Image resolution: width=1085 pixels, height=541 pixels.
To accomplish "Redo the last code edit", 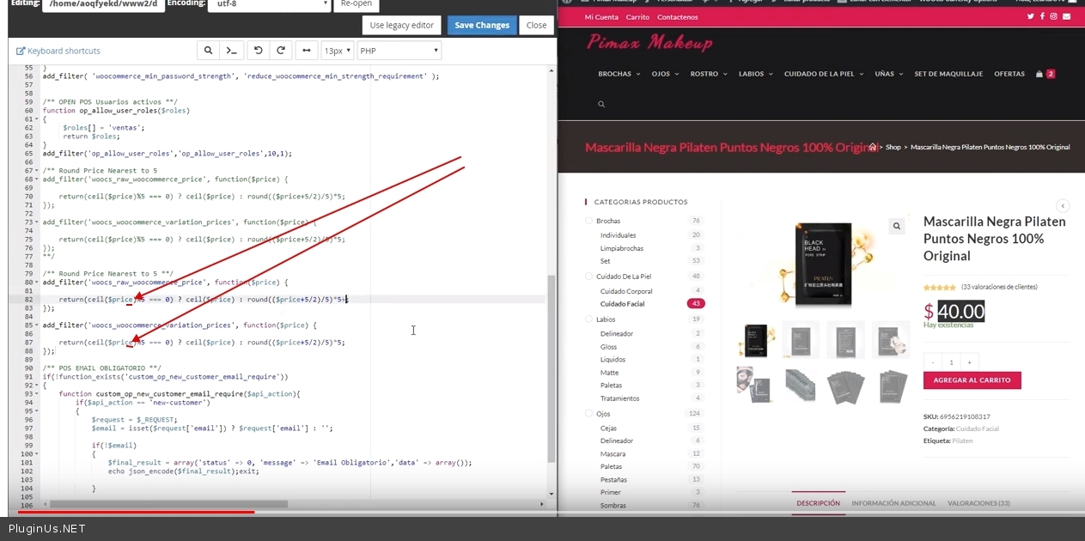I will pos(280,51).
